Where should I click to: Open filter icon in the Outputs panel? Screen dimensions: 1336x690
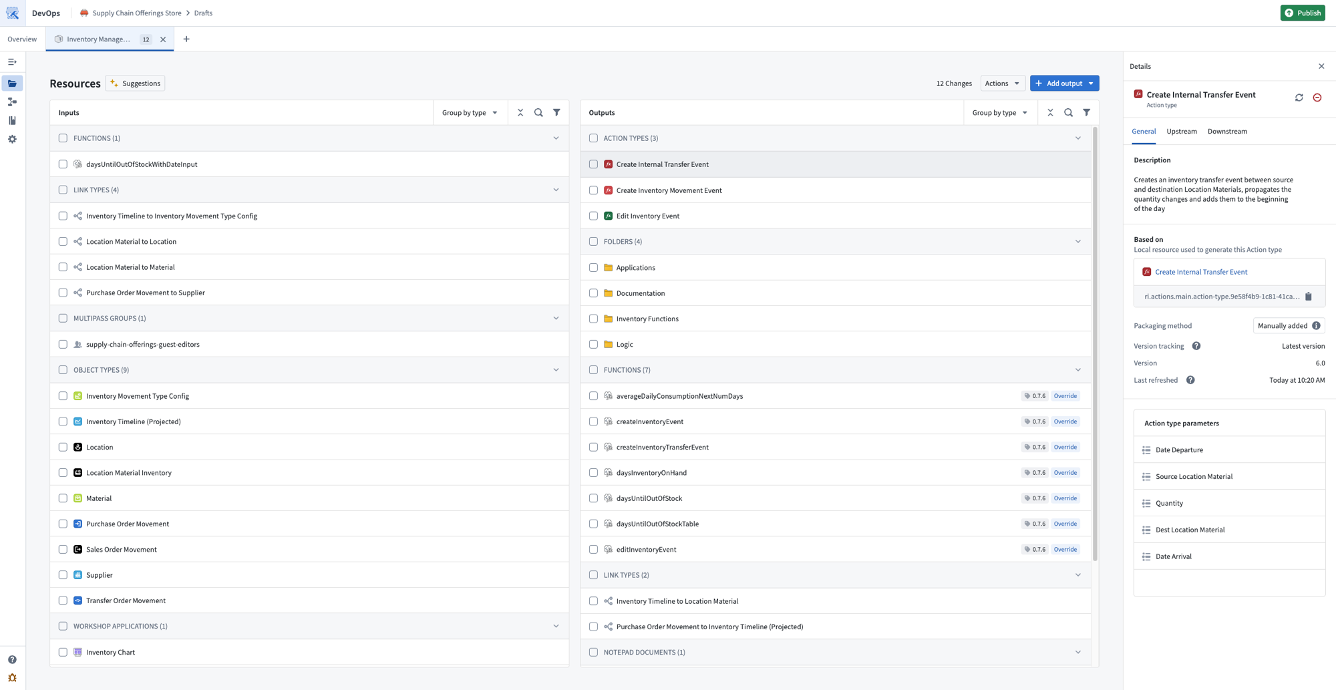(x=1087, y=113)
